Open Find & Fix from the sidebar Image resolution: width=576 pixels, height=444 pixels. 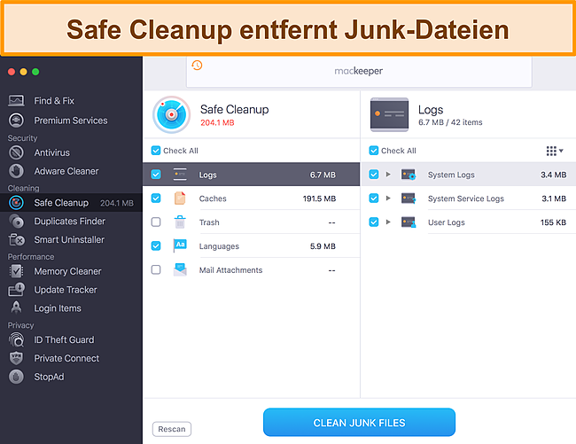(54, 101)
